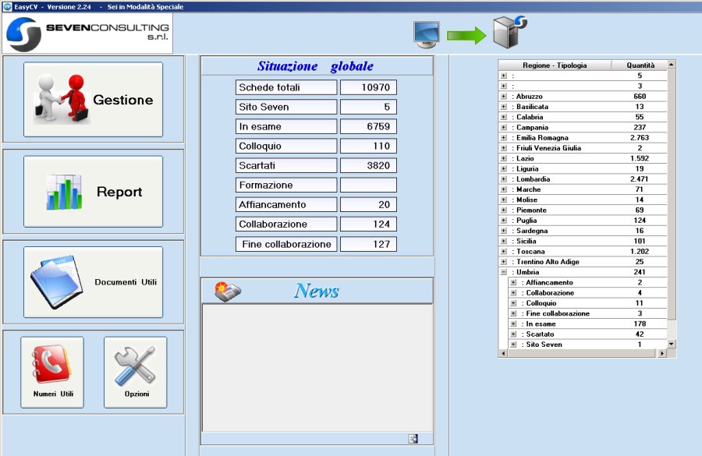Click the Quantità column header
This screenshot has height=456, width=702.
tap(640, 65)
